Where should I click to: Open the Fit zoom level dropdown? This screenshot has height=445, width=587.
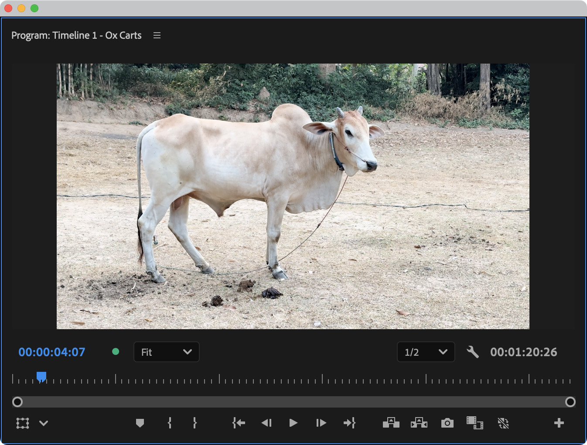[x=167, y=352]
